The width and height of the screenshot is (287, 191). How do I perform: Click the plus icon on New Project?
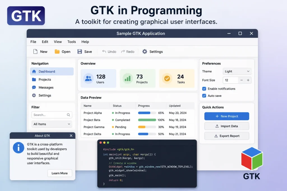217,116
